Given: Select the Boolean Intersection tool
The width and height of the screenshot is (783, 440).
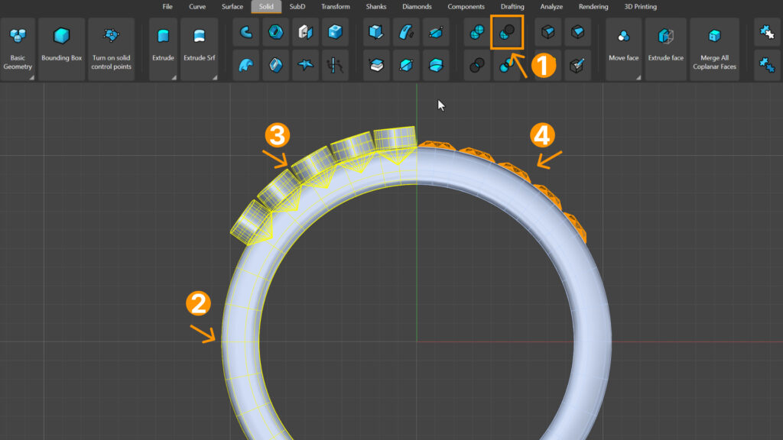Looking at the screenshot, I should click(477, 65).
